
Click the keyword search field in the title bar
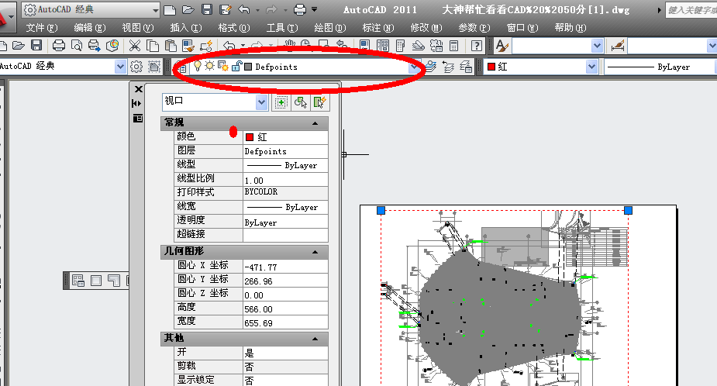pyautogui.click(x=691, y=9)
